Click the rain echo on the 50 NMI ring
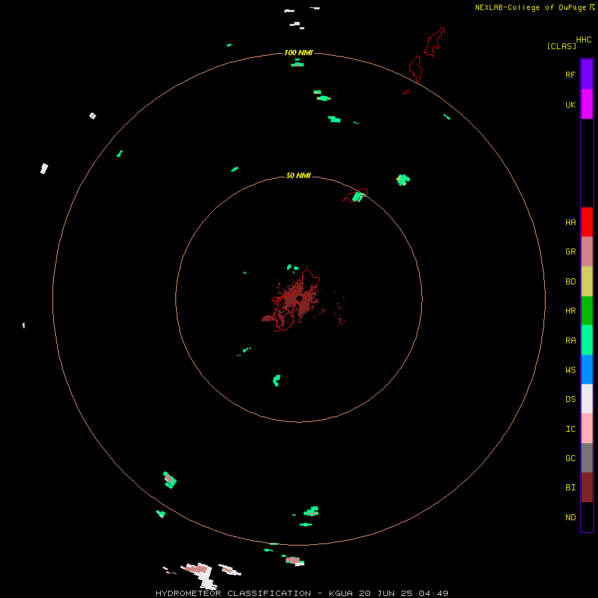 pyautogui.click(x=359, y=197)
